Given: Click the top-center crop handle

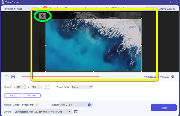Looking at the screenshot, I should click(93, 19).
